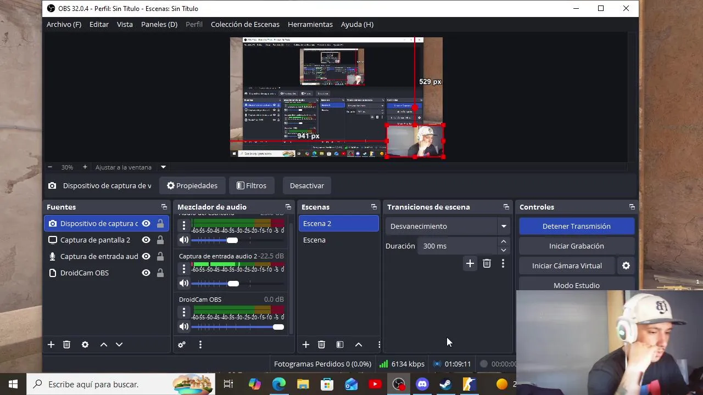Open scene filters icon in Escenas panel
The width and height of the screenshot is (703, 395).
[340, 345]
